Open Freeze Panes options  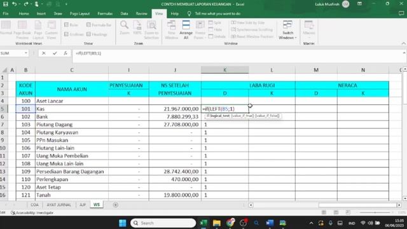(x=200, y=30)
